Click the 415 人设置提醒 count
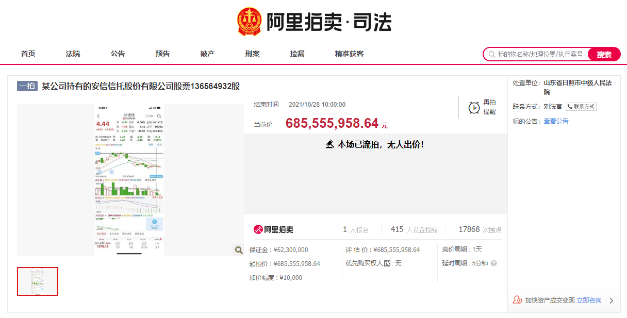 [x=414, y=230]
